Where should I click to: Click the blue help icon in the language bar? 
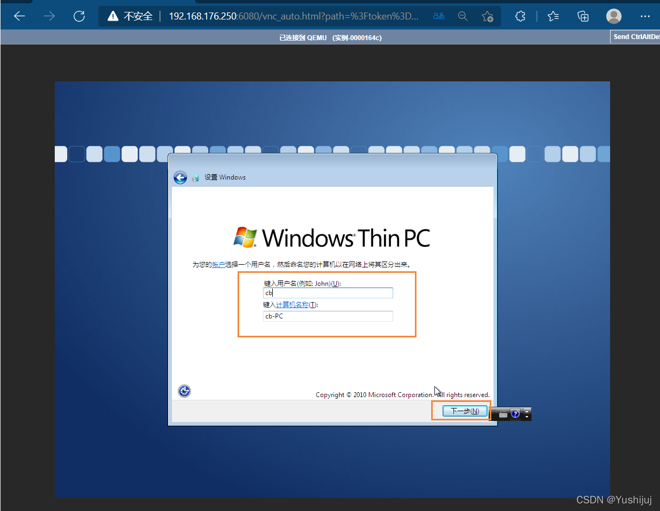click(515, 414)
